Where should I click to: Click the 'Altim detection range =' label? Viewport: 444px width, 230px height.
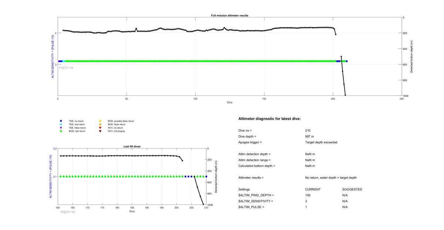(x=255, y=160)
